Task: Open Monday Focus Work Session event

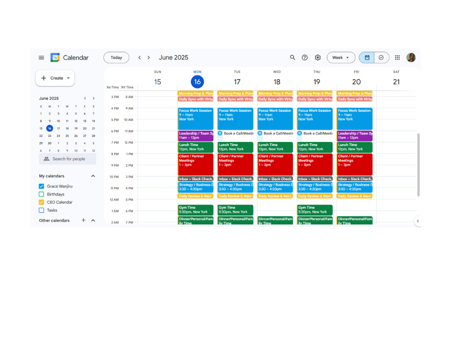Action: click(196, 119)
